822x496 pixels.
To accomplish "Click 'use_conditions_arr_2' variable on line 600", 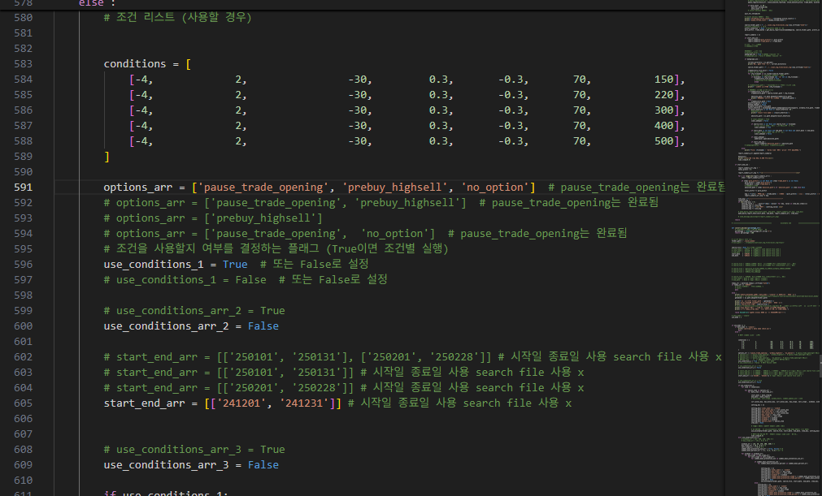I will click(x=166, y=326).
